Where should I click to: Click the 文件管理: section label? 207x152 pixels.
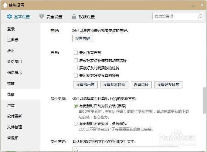(59, 142)
